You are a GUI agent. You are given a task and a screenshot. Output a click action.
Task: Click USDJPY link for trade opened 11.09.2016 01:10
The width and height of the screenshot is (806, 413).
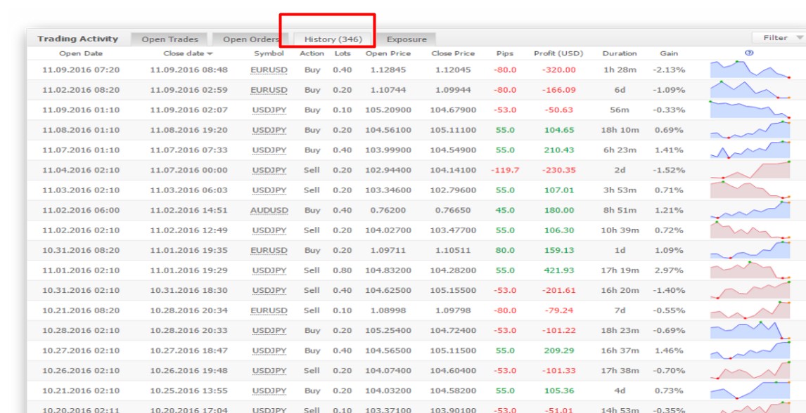tap(269, 110)
